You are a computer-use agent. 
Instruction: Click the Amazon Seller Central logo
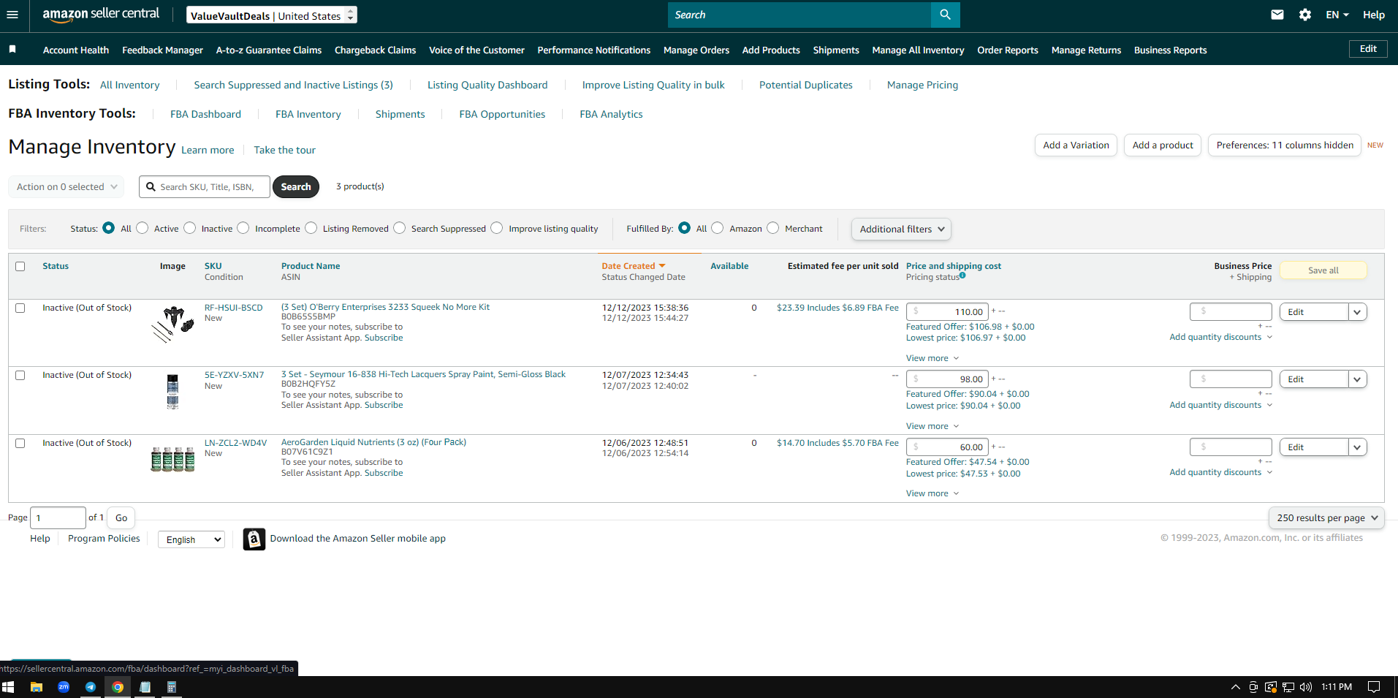tap(101, 15)
